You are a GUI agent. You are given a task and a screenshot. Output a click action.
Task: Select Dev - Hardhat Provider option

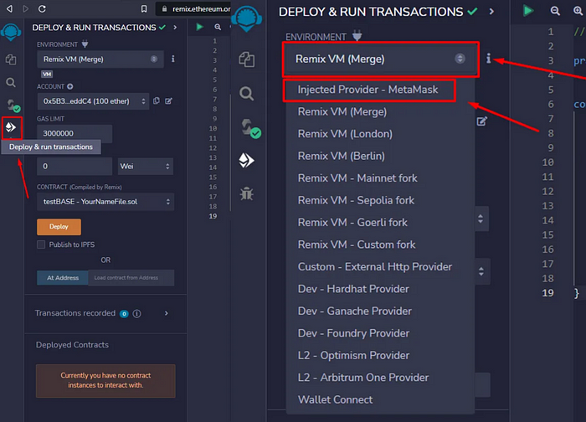click(x=353, y=289)
